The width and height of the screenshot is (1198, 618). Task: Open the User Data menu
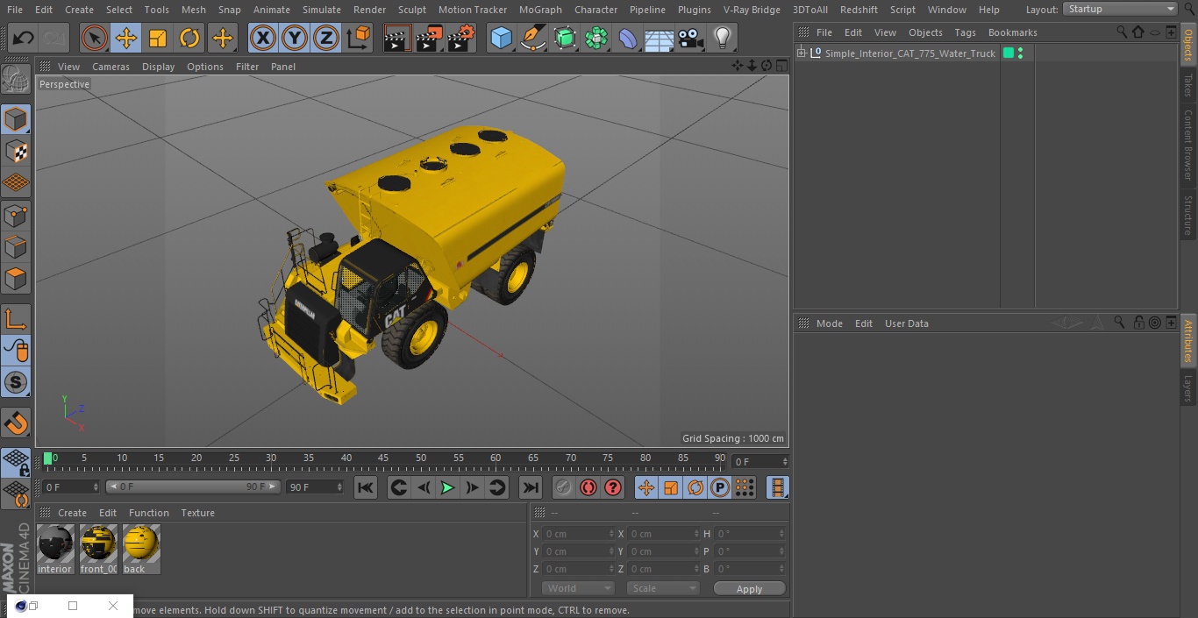(906, 323)
